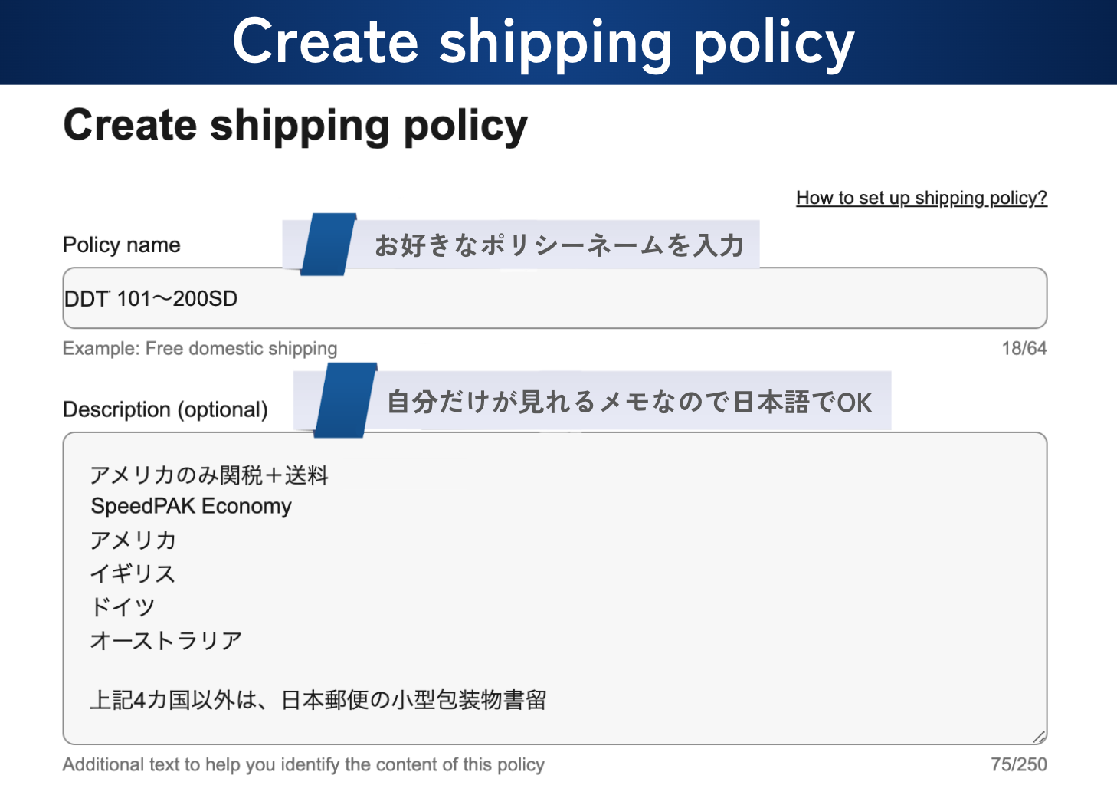1117x805 pixels.
Task: Click the blue ribbon marker beside Policy name
Action: [328, 244]
